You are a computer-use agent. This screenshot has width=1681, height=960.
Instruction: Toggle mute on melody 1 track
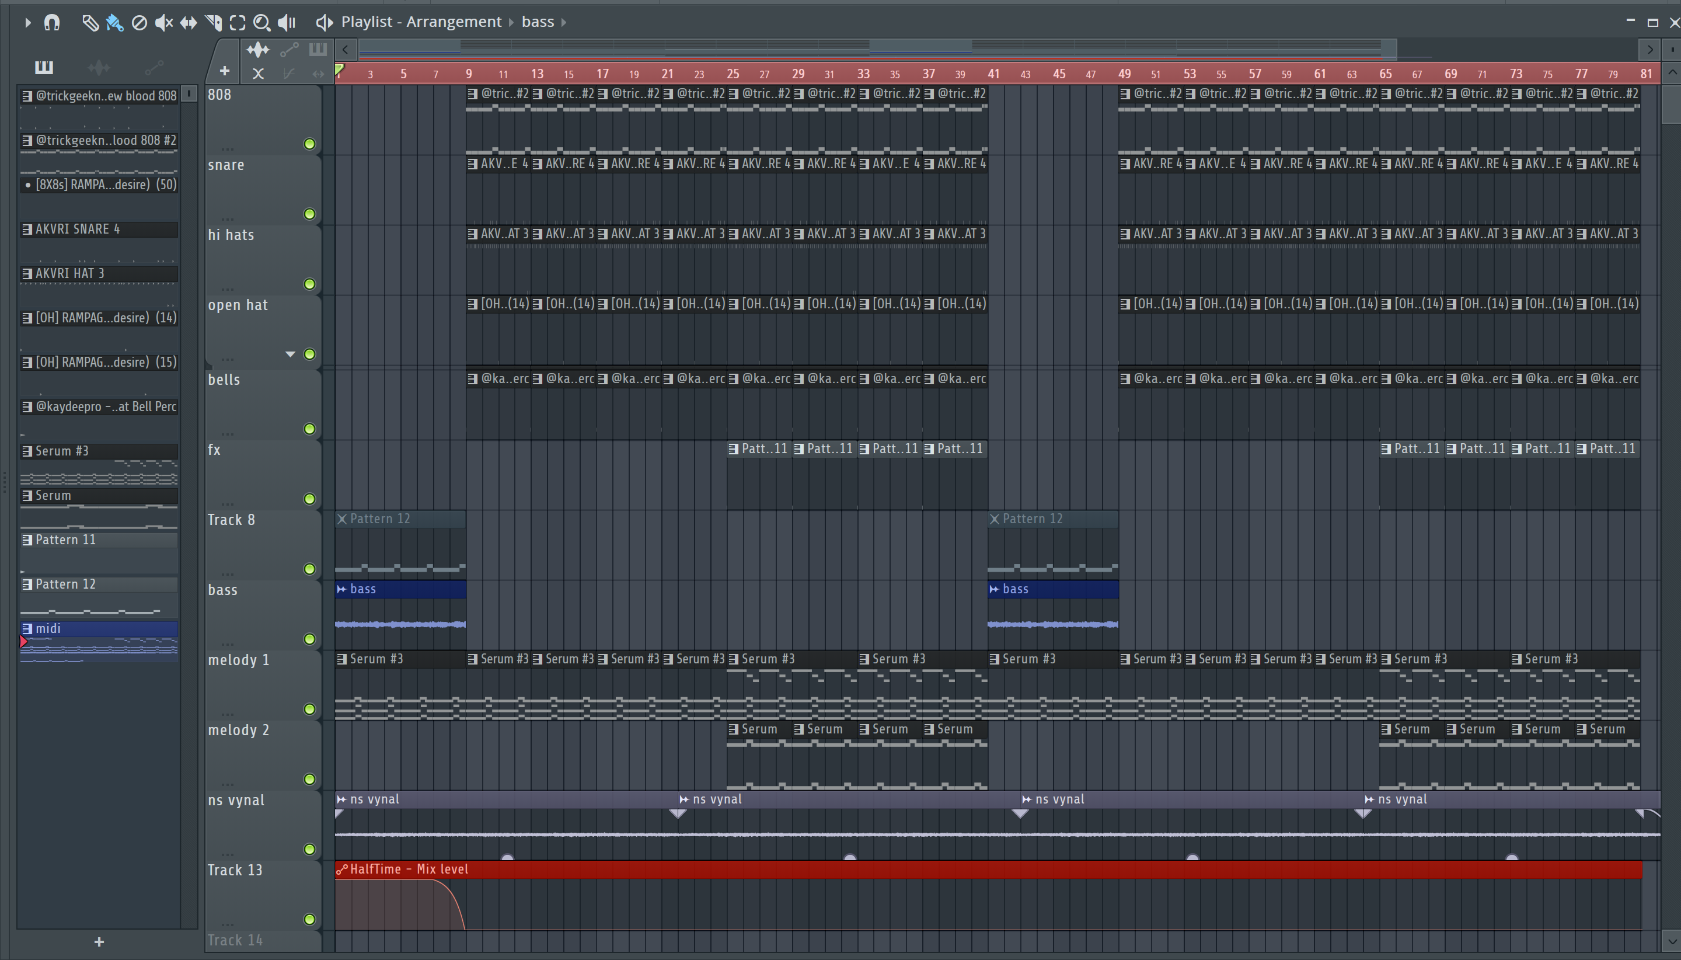(x=309, y=709)
